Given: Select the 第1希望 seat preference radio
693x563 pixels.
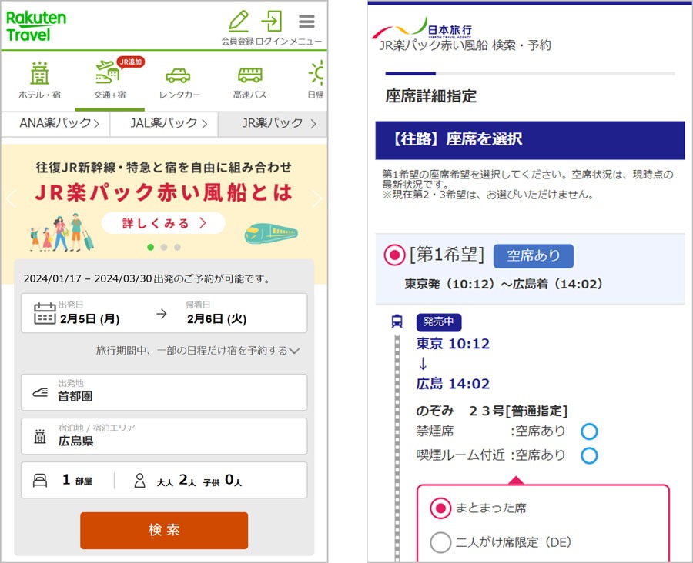Looking at the screenshot, I should click(394, 255).
